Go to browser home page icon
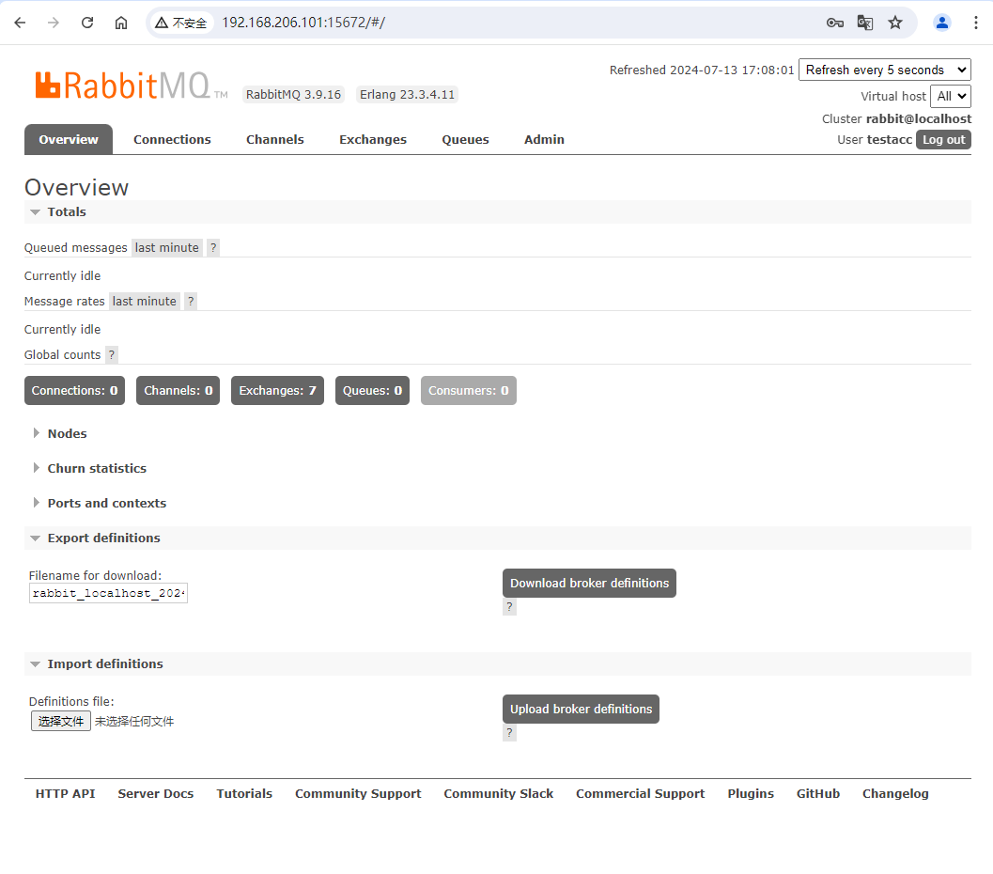The width and height of the screenshot is (993, 874). [x=121, y=23]
